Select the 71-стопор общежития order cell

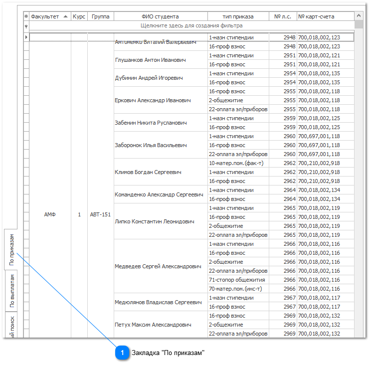238,280
